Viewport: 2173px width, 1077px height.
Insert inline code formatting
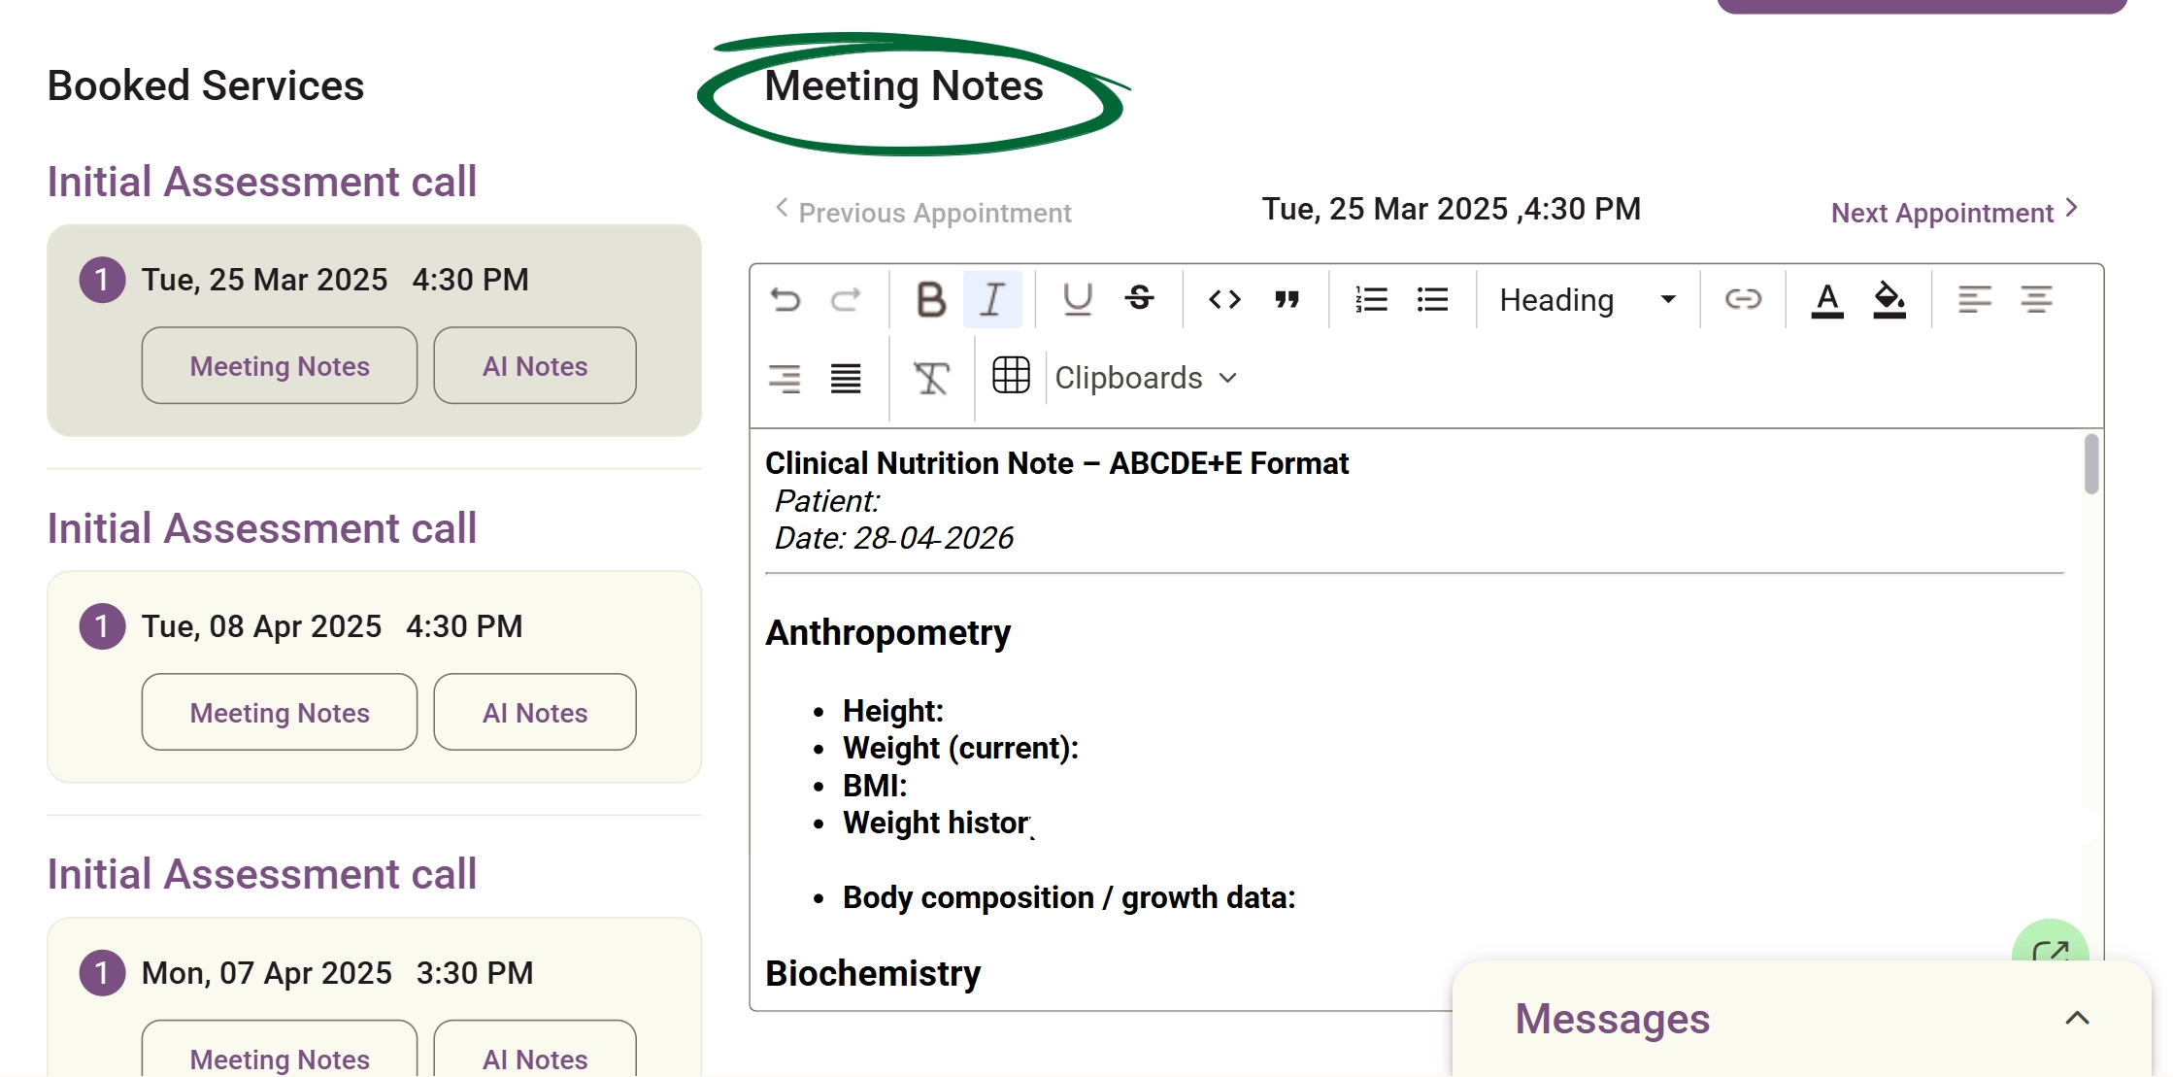1225,299
